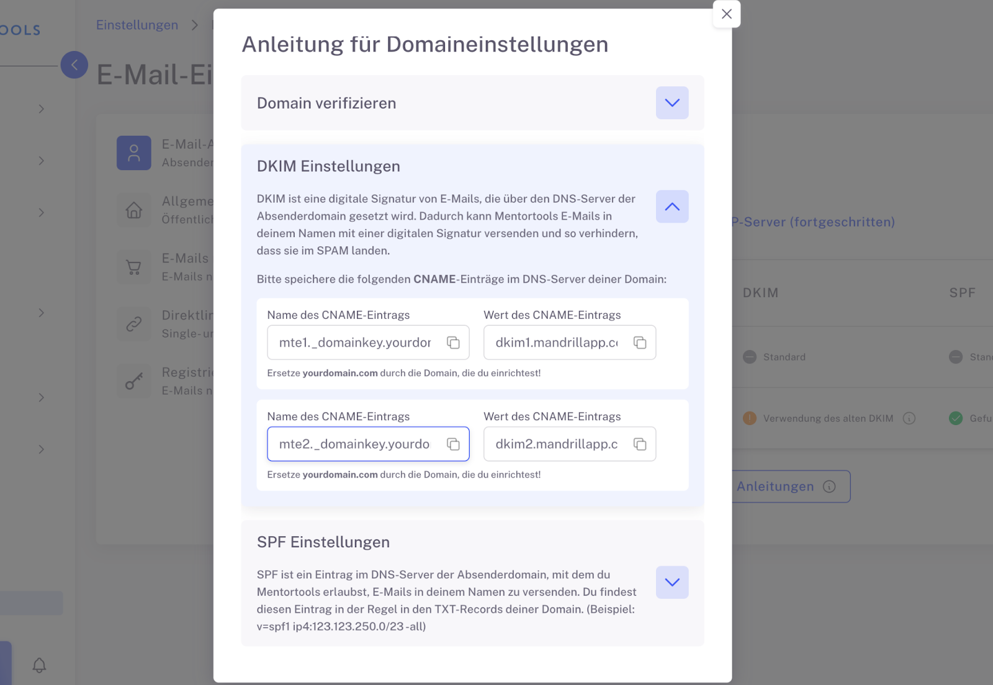The width and height of the screenshot is (993, 685).
Task: Click the SPF column header
Action: (x=963, y=293)
